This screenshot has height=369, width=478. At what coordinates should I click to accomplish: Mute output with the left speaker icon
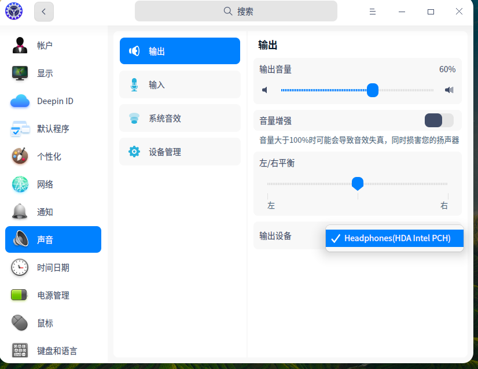[265, 90]
